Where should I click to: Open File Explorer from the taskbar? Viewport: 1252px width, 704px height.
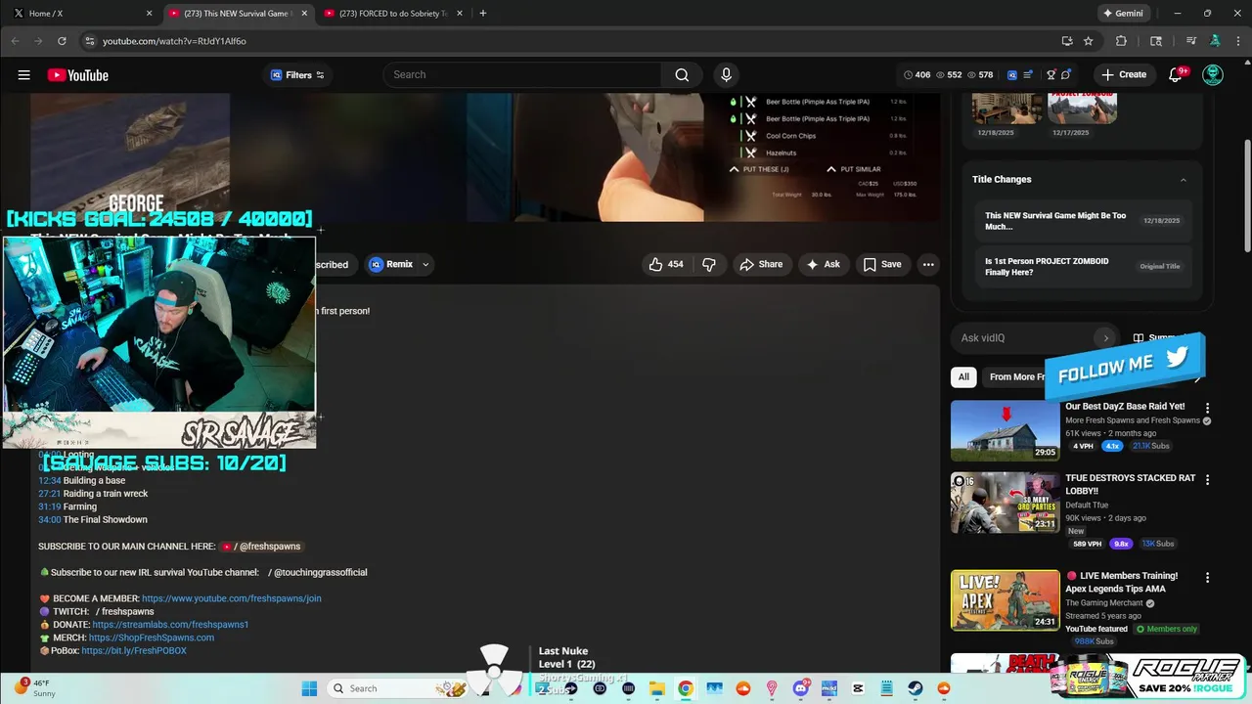pyautogui.click(x=656, y=688)
